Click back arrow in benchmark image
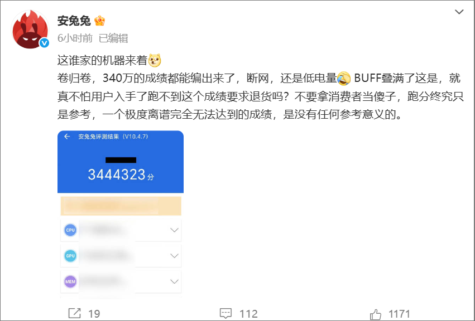The height and width of the screenshot is (321, 475). (x=67, y=137)
